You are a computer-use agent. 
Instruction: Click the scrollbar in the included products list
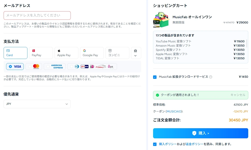point(247,43)
